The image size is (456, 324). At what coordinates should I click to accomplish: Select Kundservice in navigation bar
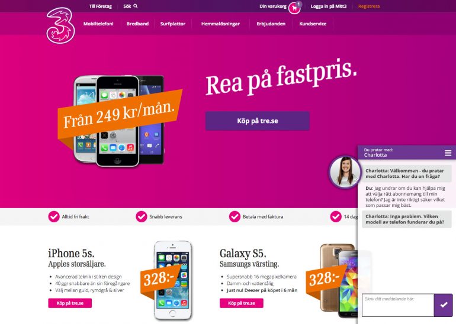coord(313,24)
